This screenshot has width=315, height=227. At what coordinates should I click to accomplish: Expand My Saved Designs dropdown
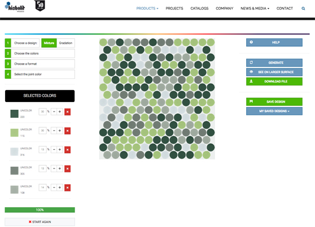tap(274, 111)
